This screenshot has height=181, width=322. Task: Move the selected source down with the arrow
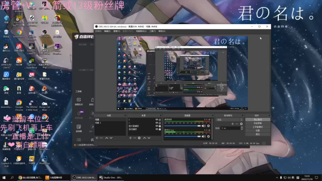[149, 138]
